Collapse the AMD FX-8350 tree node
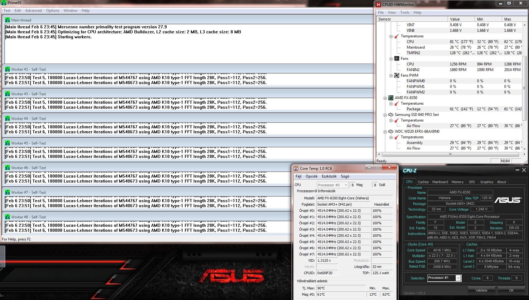The width and height of the screenshot is (529, 300). pos(385,98)
